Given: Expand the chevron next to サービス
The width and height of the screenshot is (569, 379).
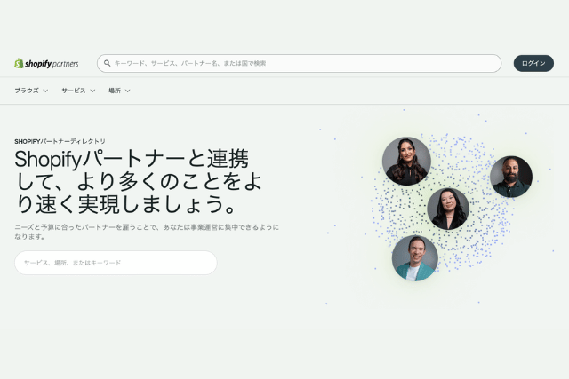Looking at the screenshot, I should click(x=92, y=91).
